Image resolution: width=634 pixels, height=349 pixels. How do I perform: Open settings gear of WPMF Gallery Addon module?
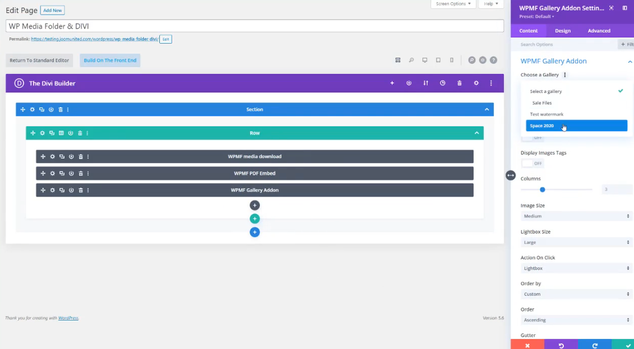[52, 190]
